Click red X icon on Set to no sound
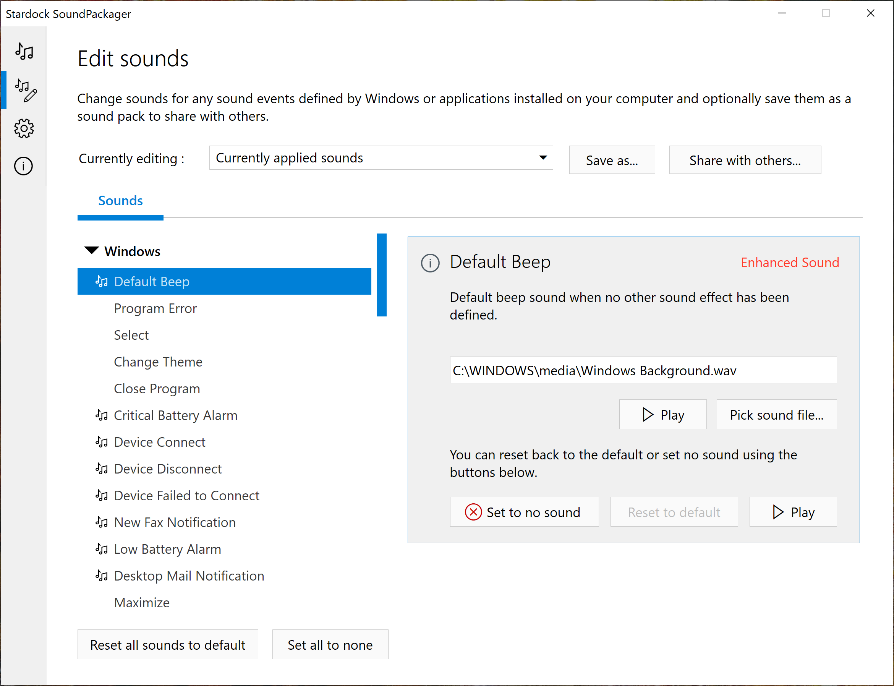The image size is (894, 686). pyautogui.click(x=473, y=512)
